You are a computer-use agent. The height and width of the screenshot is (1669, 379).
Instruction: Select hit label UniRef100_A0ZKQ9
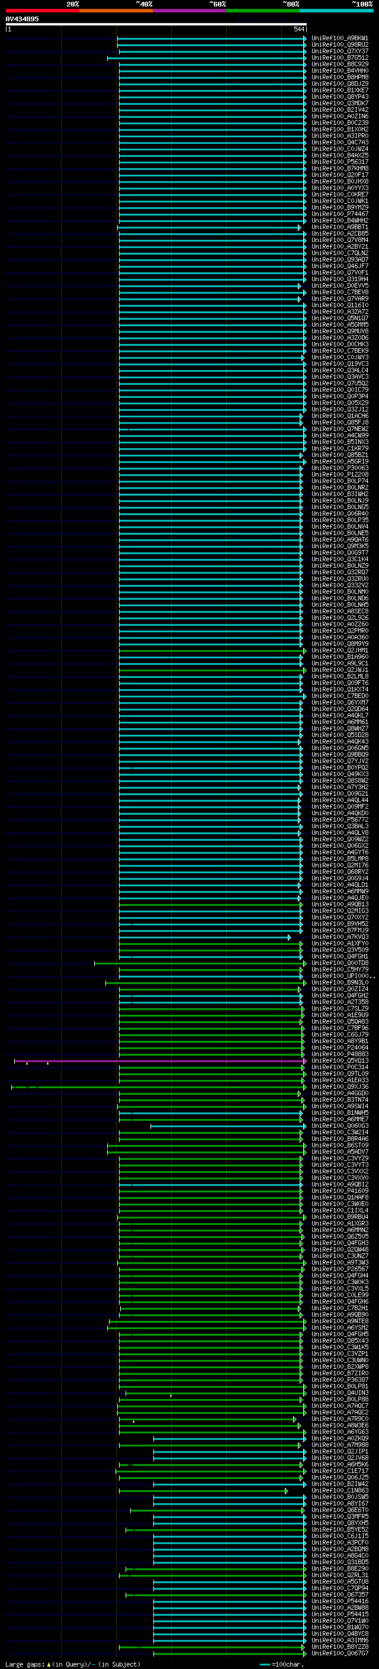tap(340, 1438)
